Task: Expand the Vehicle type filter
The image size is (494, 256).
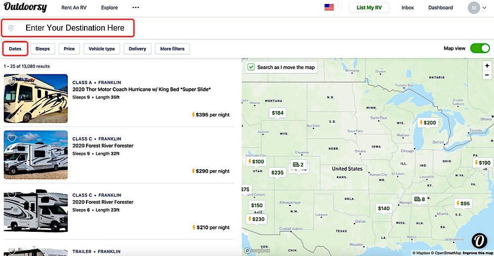Action: pyautogui.click(x=102, y=49)
